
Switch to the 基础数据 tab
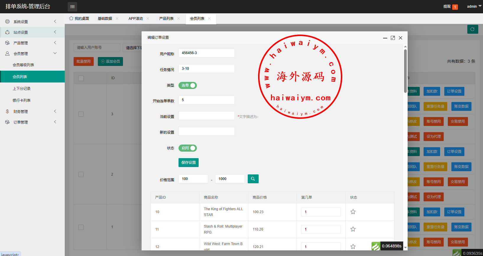point(105,18)
